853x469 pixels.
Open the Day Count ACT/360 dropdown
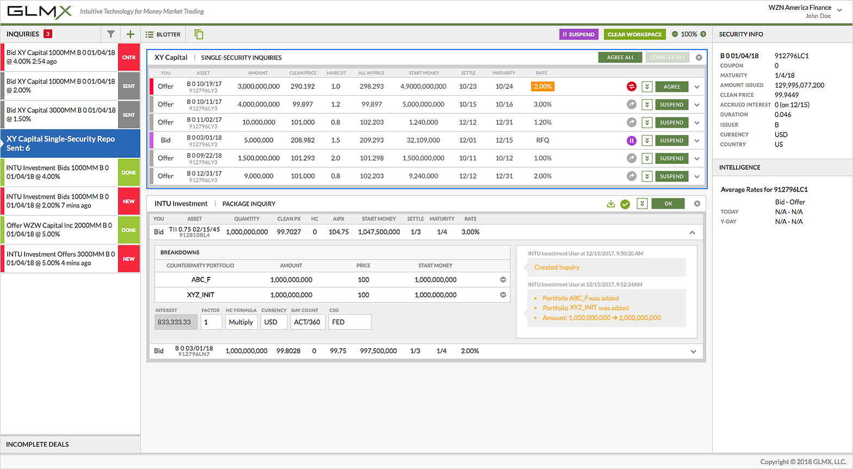[308, 322]
